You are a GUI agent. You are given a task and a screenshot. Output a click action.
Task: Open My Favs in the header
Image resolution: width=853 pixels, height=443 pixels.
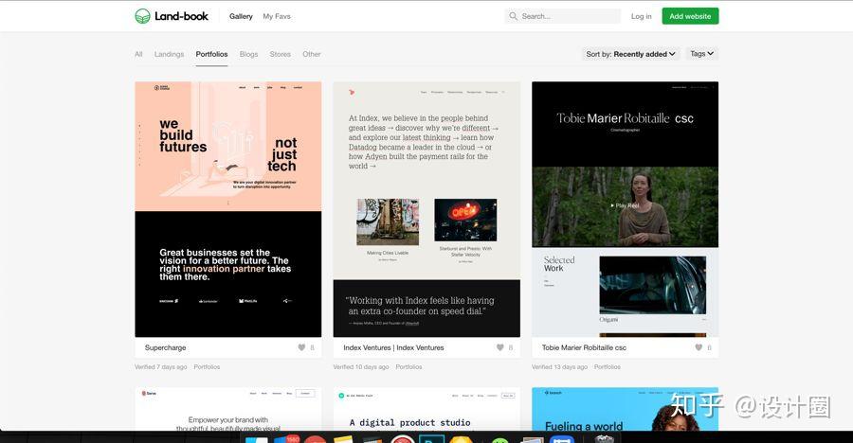click(x=277, y=16)
